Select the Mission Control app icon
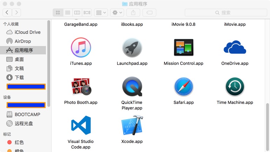This screenshot has height=152, width=270. click(183, 47)
